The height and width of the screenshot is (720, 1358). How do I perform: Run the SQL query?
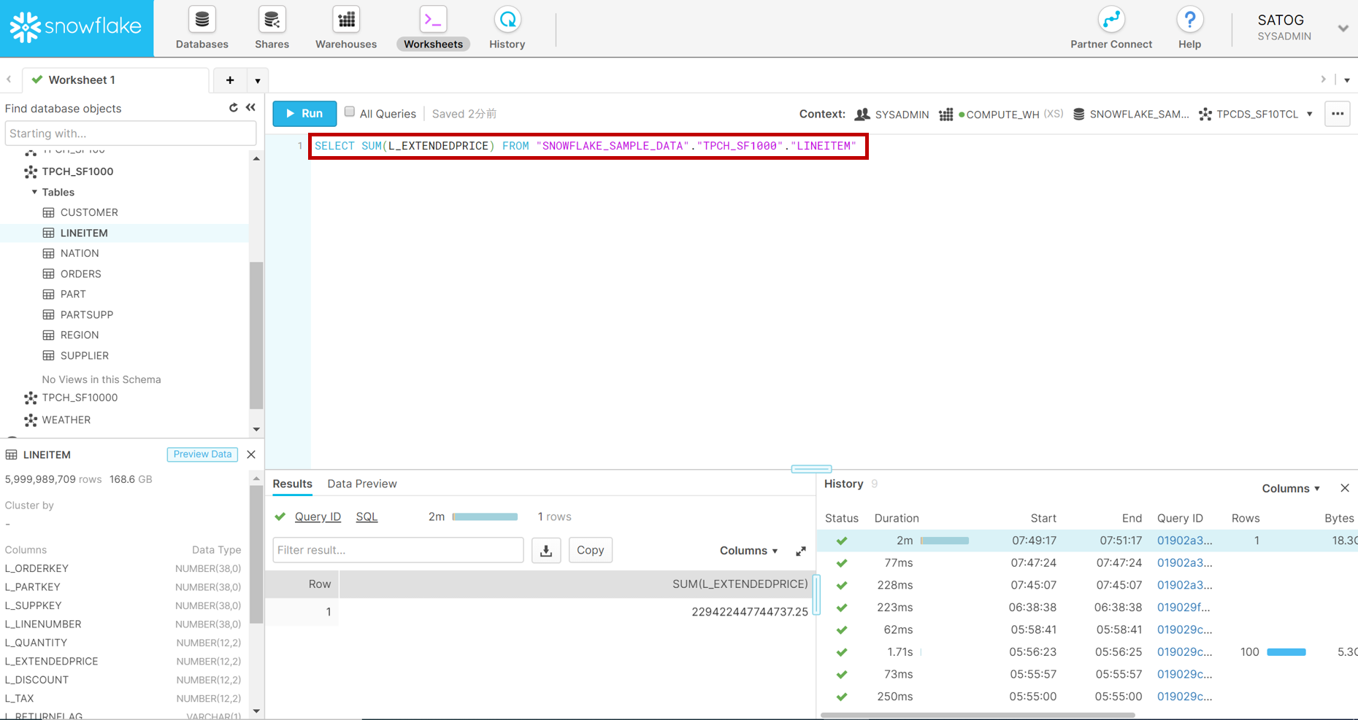[304, 114]
